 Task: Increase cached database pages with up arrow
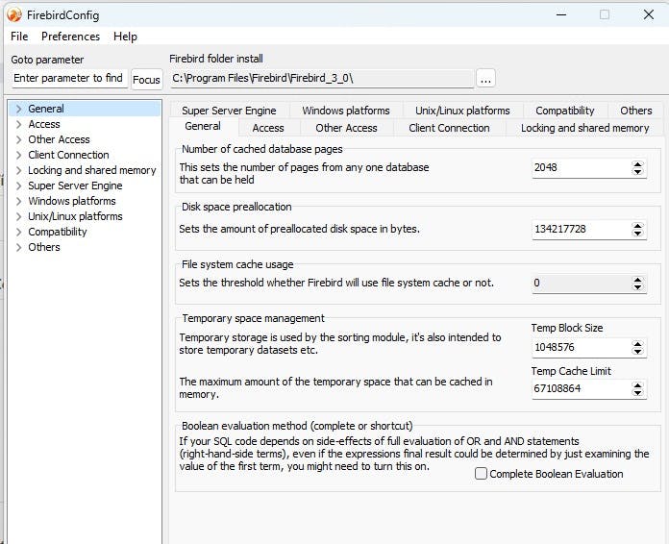click(x=637, y=164)
